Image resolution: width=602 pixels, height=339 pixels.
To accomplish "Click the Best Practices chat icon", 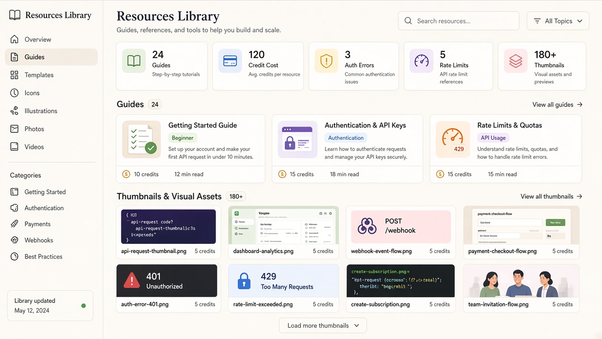I will pos(15,257).
